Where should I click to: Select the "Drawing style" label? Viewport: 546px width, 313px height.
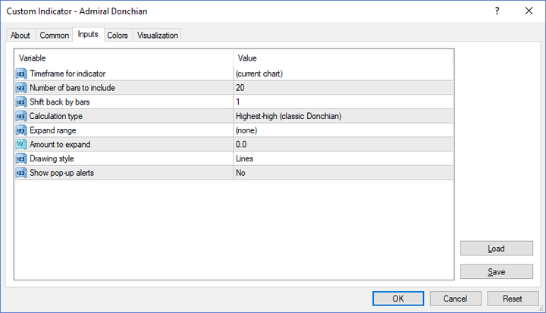pyautogui.click(x=52, y=158)
